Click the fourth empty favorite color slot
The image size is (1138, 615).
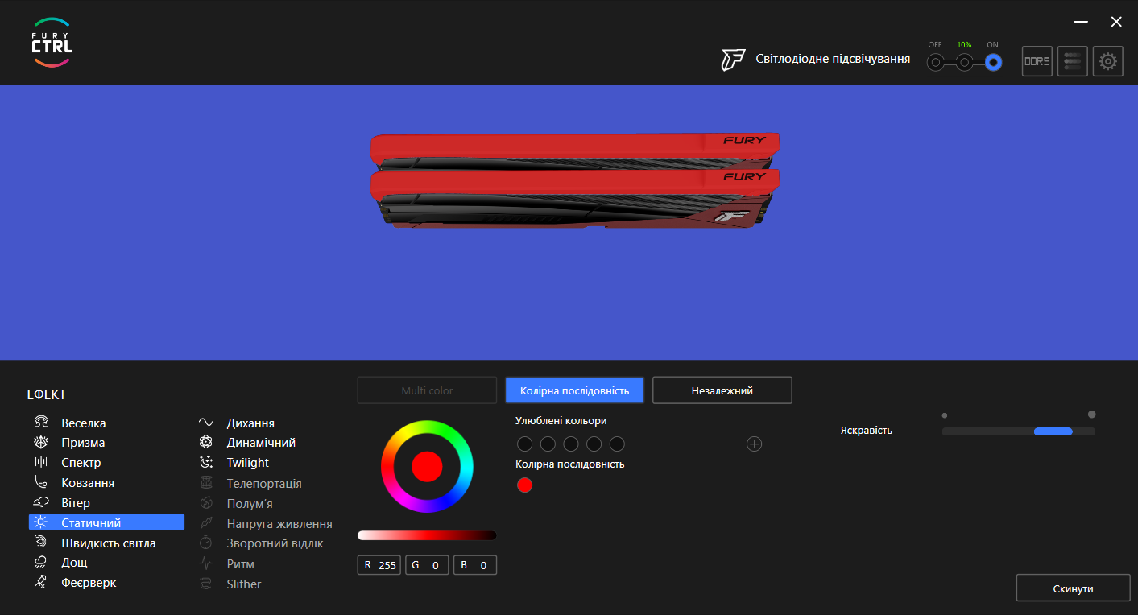pyautogui.click(x=594, y=444)
